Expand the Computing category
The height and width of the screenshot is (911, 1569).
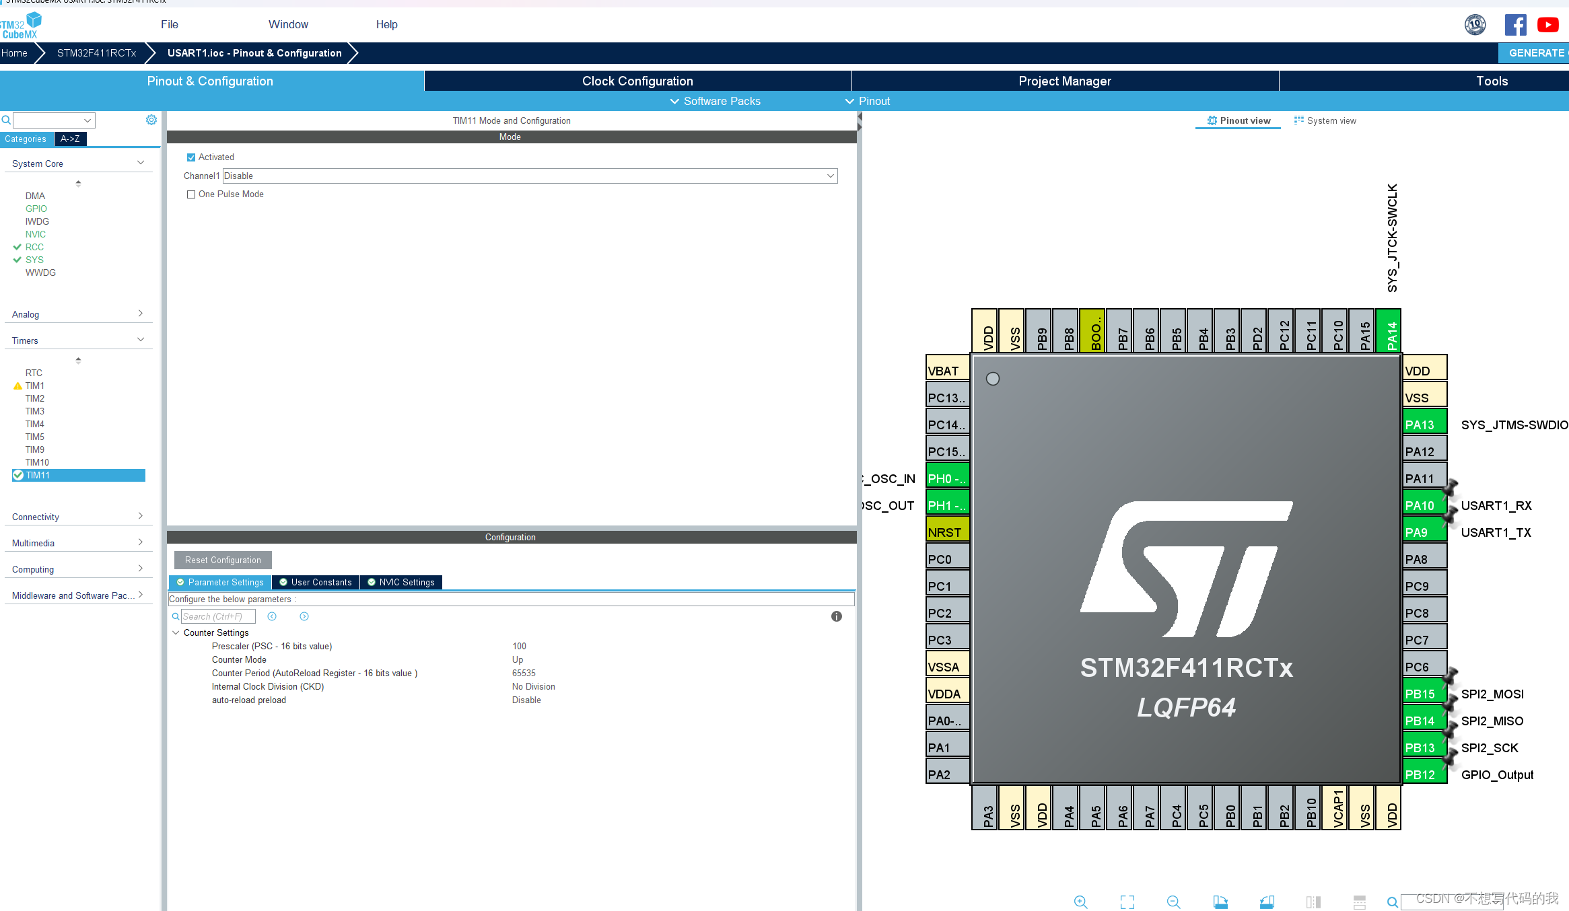point(141,569)
